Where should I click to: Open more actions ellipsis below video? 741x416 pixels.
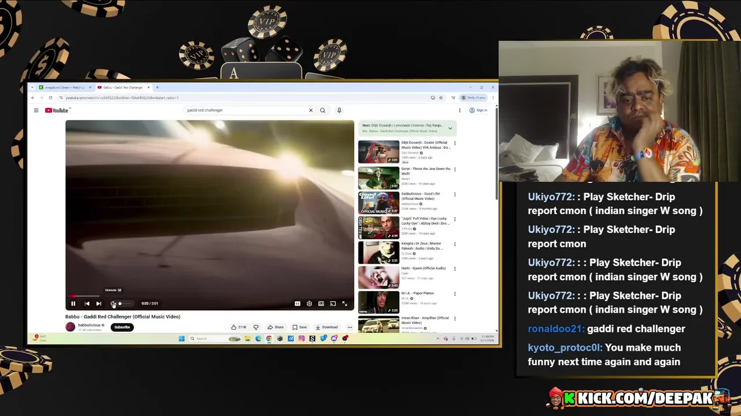(350, 327)
